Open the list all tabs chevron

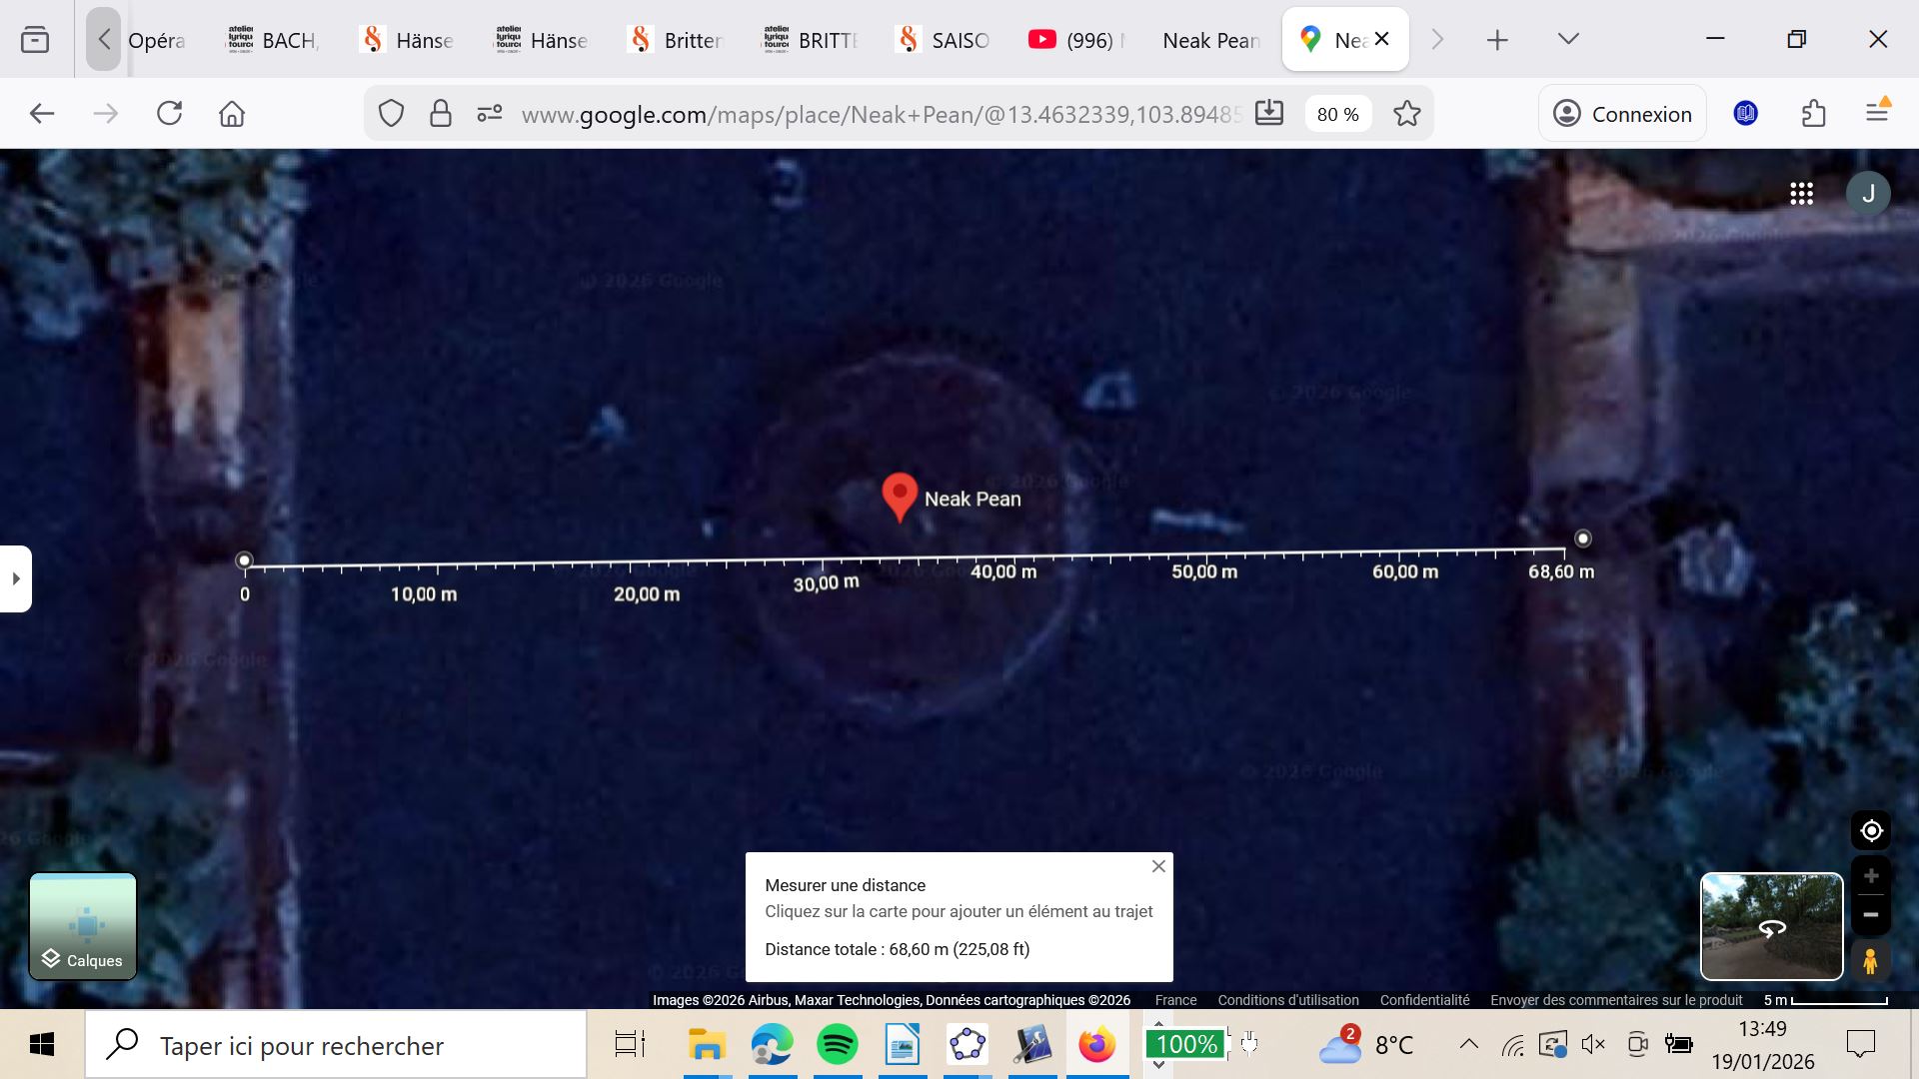pyautogui.click(x=1568, y=40)
